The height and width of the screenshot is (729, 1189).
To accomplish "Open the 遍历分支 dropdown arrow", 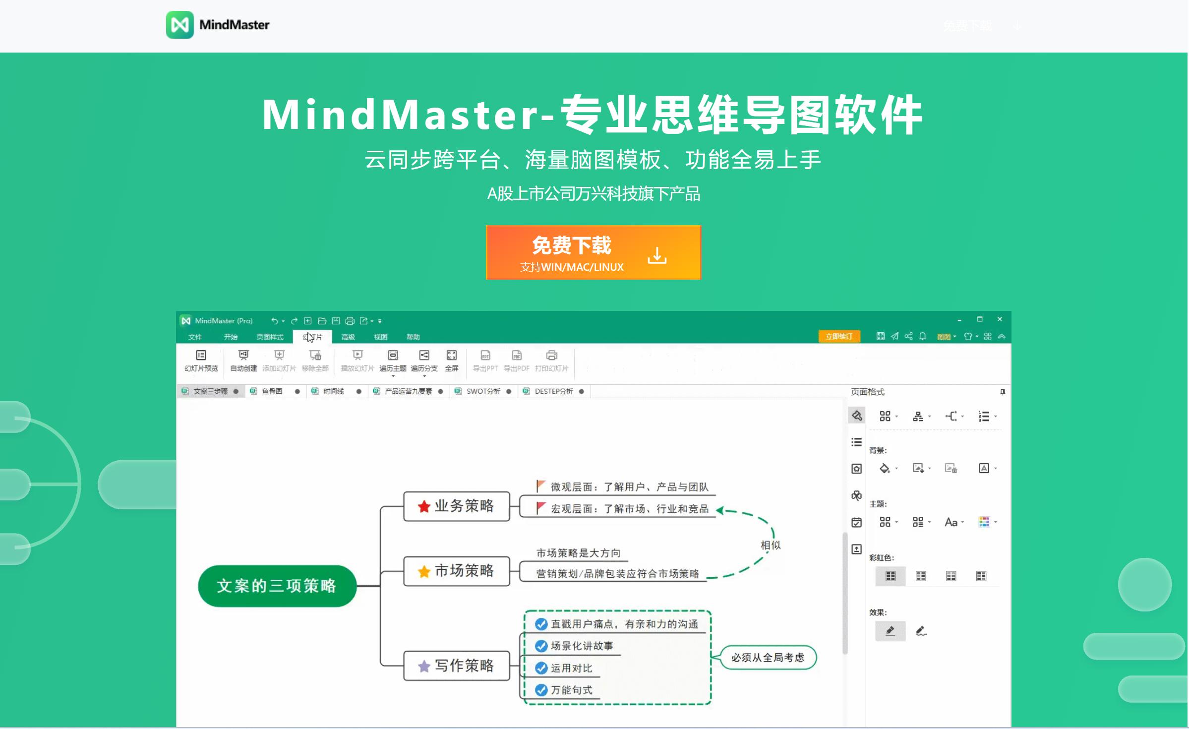I will [424, 375].
